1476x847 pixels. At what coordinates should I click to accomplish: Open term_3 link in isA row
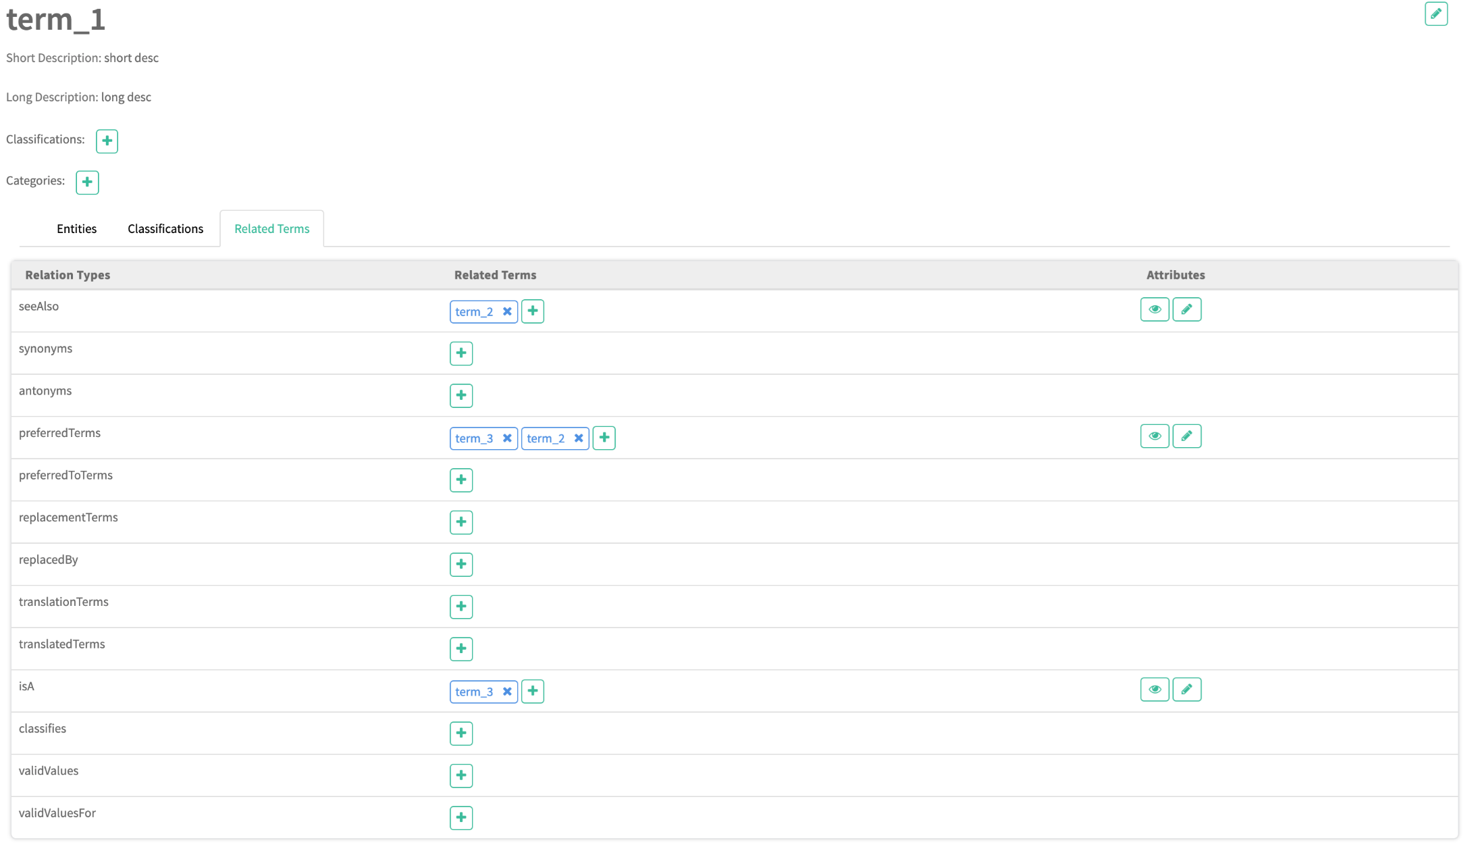(474, 692)
